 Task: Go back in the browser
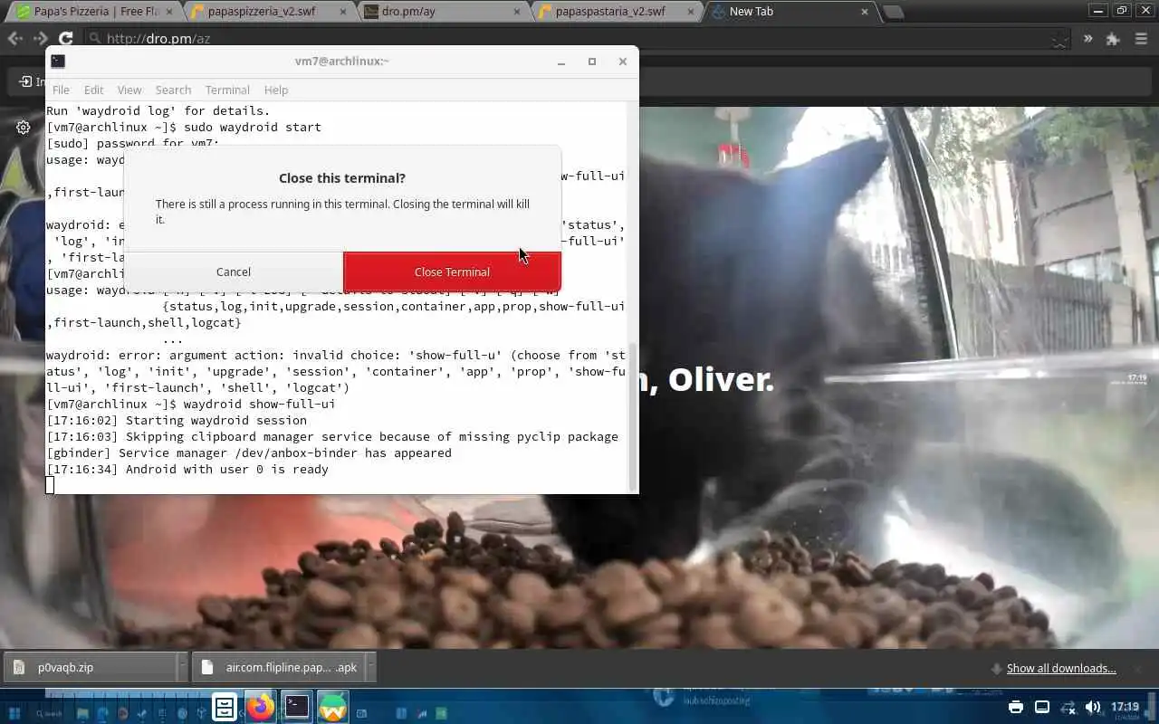(15, 38)
